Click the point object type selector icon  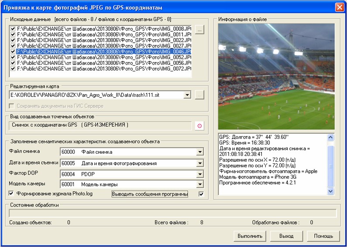(x=199, y=126)
